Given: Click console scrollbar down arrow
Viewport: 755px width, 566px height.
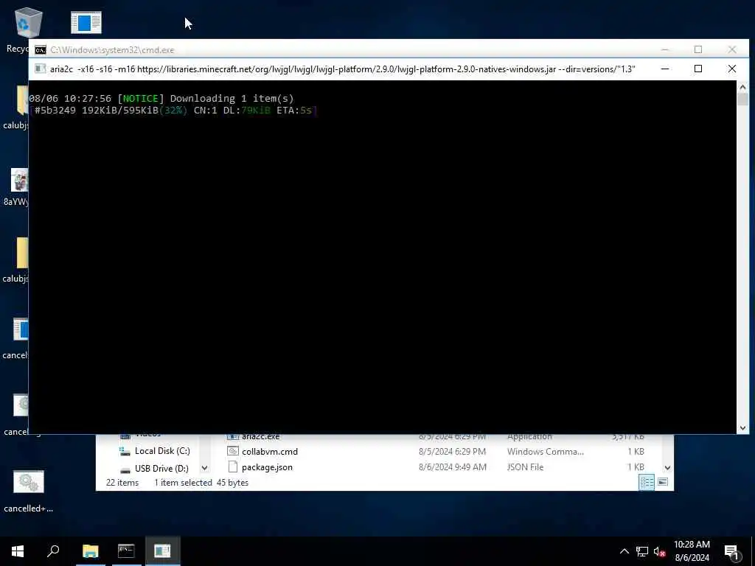Looking at the screenshot, I should [x=742, y=428].
